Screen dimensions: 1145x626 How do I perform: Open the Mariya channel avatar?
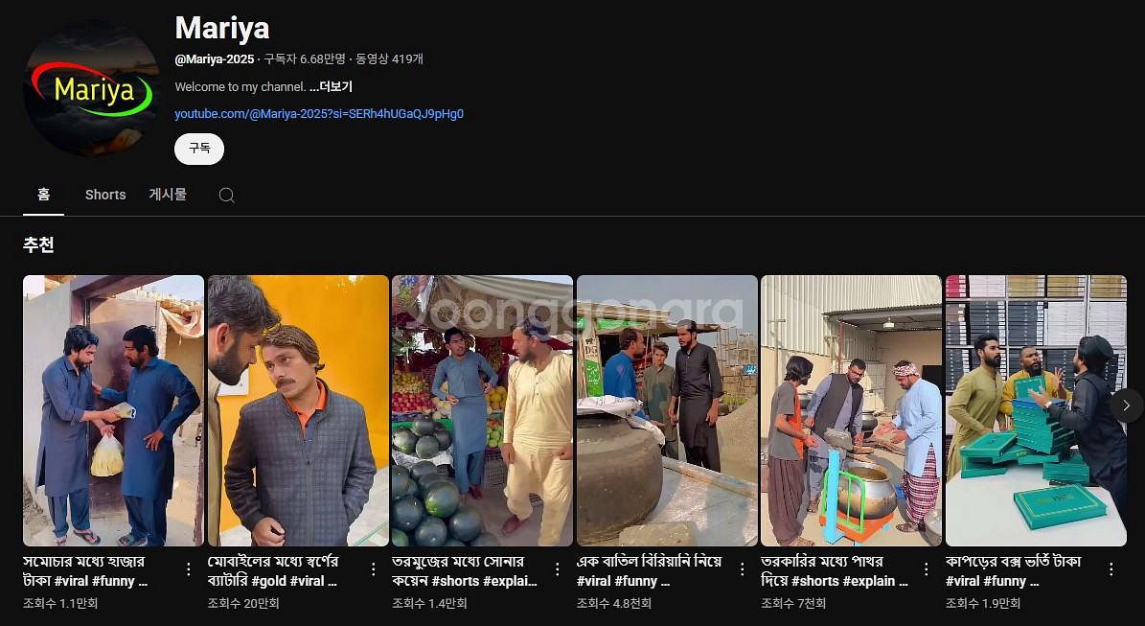pos(91,87)
